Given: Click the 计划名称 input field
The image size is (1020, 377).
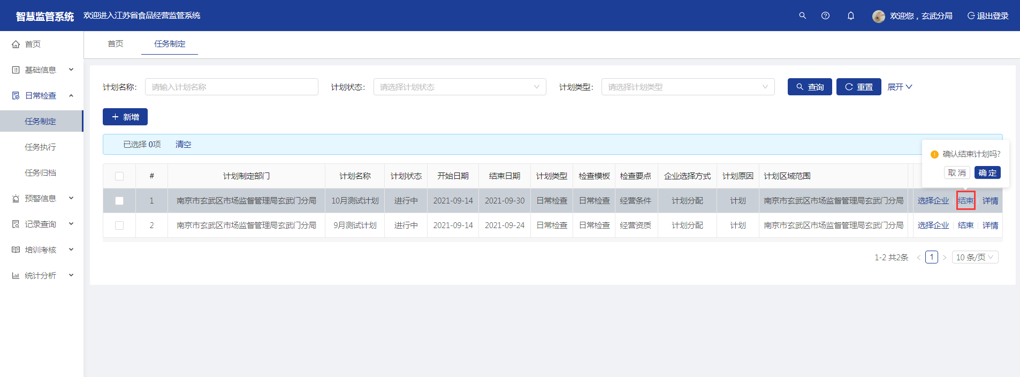Looking at the screenshot, I should tap(231, 87).
